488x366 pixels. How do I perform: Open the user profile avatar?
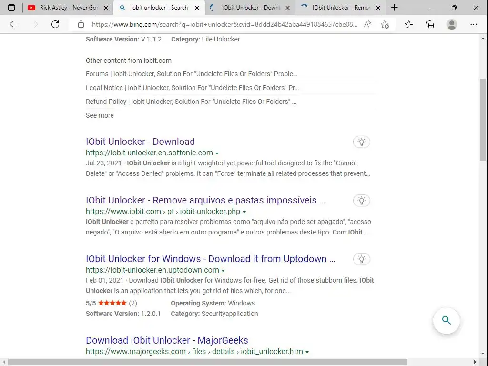point(452,24)
